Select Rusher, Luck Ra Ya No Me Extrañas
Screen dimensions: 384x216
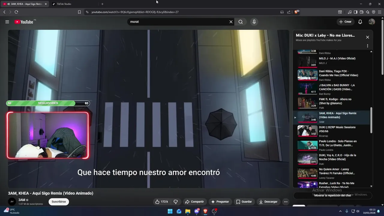click(x=331, y=185)
